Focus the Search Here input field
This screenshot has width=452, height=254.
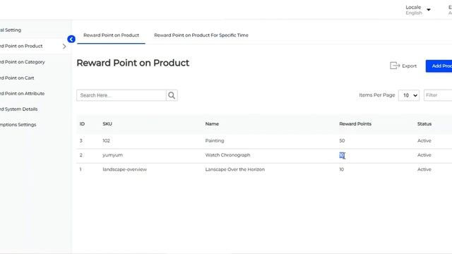(121, 95)
